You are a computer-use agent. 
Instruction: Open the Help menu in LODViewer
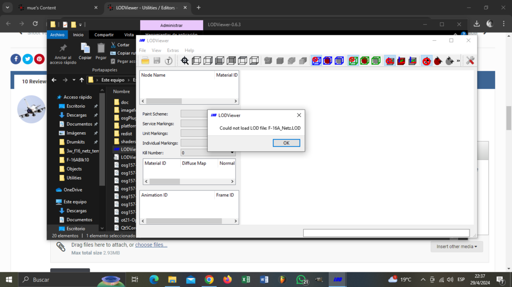[189, 51]
